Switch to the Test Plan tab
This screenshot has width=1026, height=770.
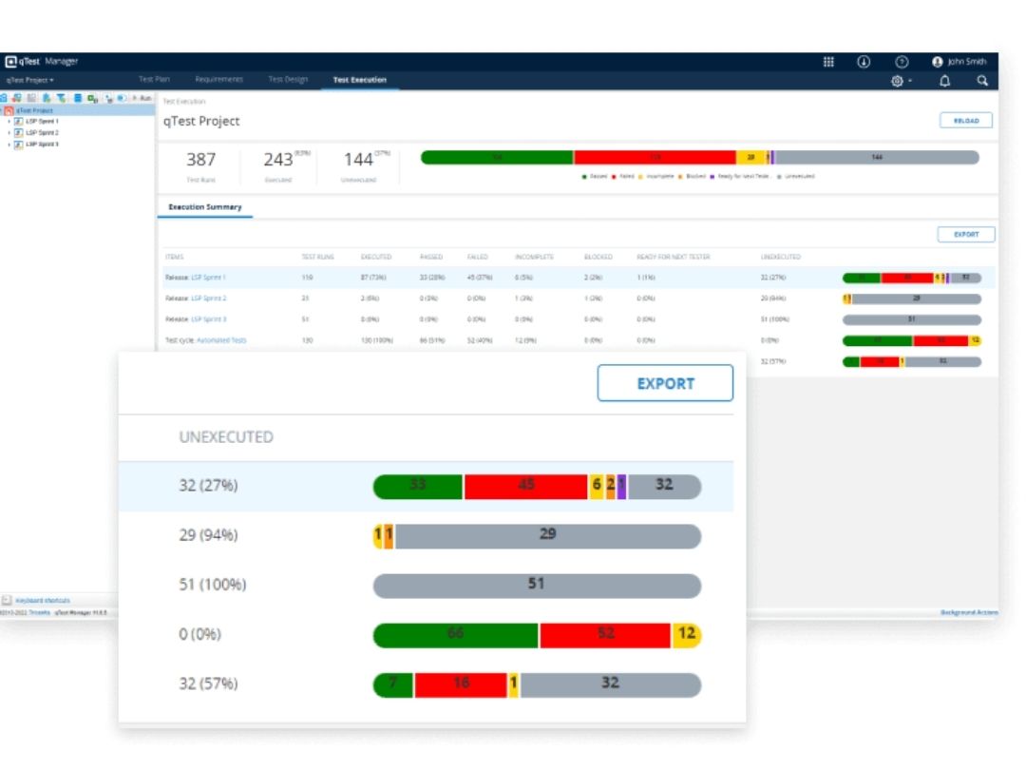(x=154, y=79)
